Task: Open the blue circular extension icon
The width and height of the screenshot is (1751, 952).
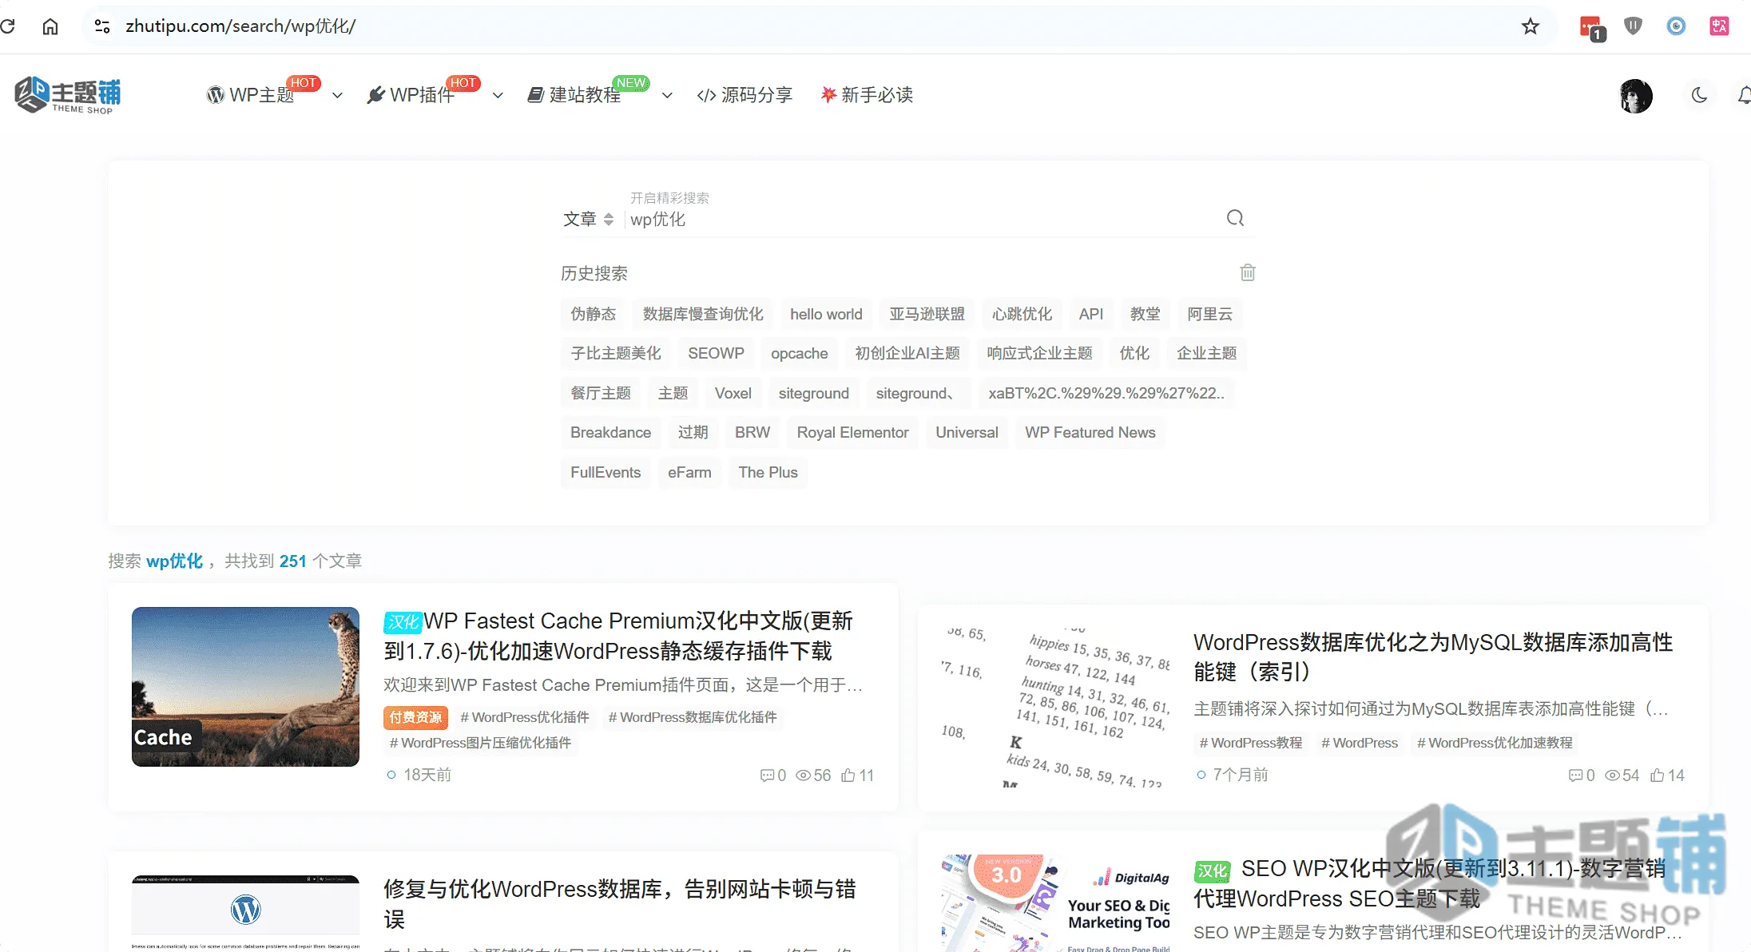Action: (x=1676, y=26)
